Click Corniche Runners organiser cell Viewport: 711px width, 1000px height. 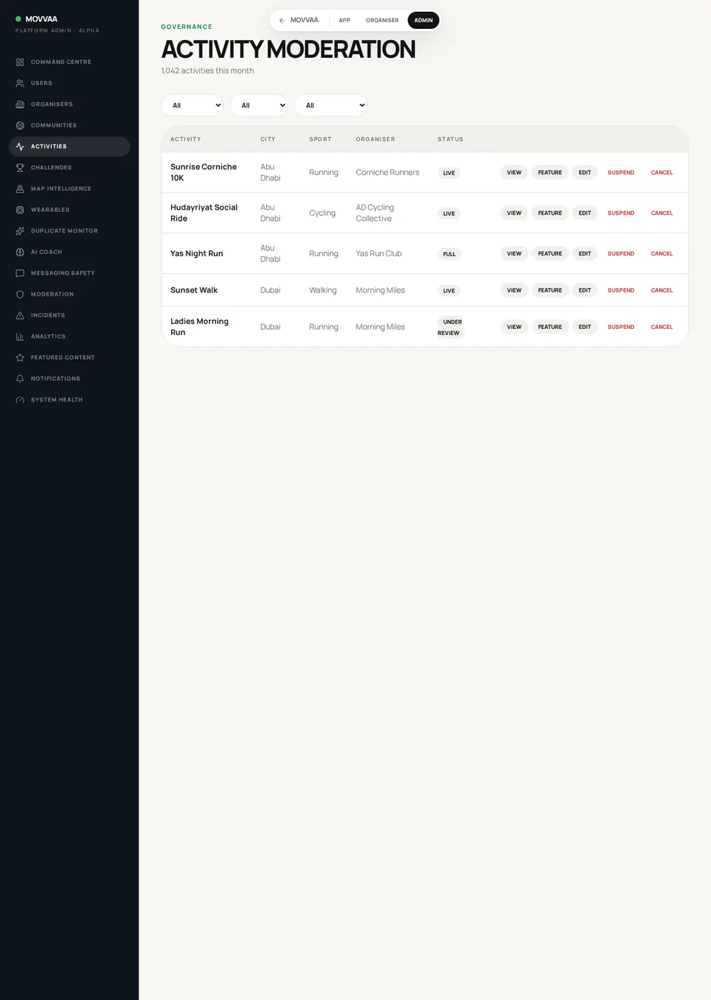pos(387,173)
